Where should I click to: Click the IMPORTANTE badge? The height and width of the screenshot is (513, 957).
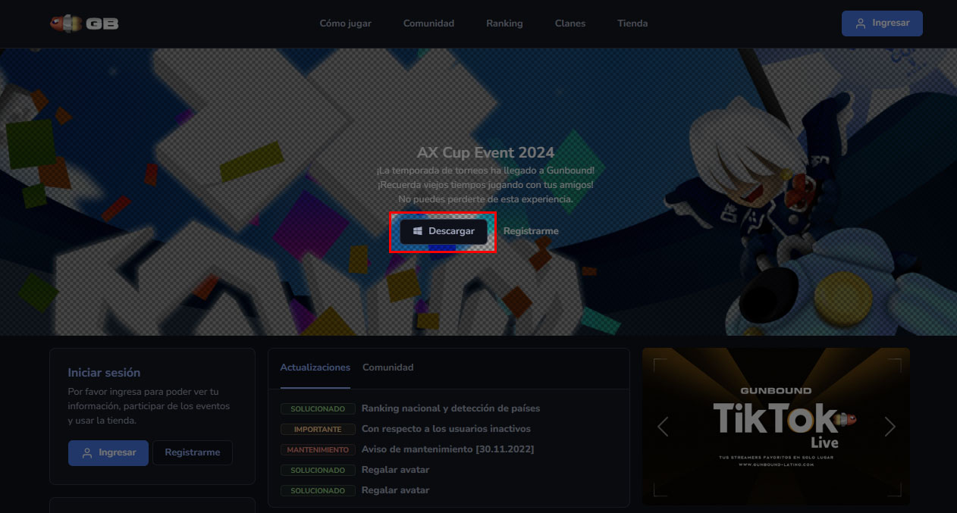pos(318,429)
